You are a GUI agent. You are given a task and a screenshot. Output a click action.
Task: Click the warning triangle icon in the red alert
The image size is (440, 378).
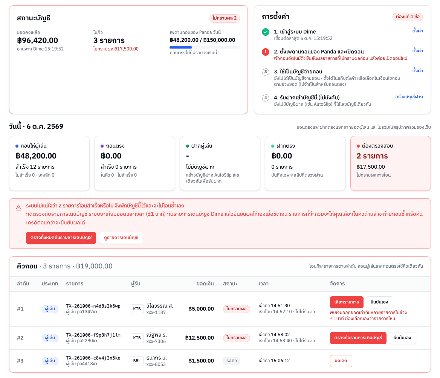point(18,208)
